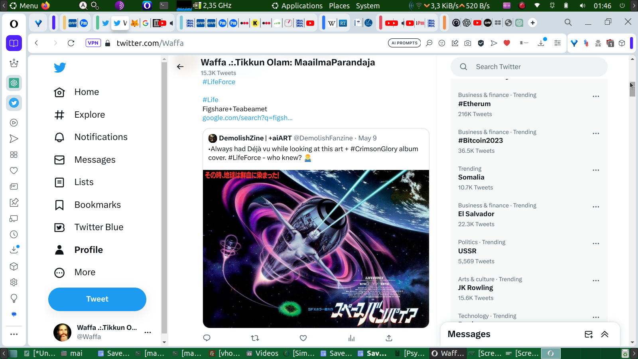The width and height of the screenshot is (638, 359).
Task: Open the #Etherum trending topic
Action: click(x=475, y=104)
